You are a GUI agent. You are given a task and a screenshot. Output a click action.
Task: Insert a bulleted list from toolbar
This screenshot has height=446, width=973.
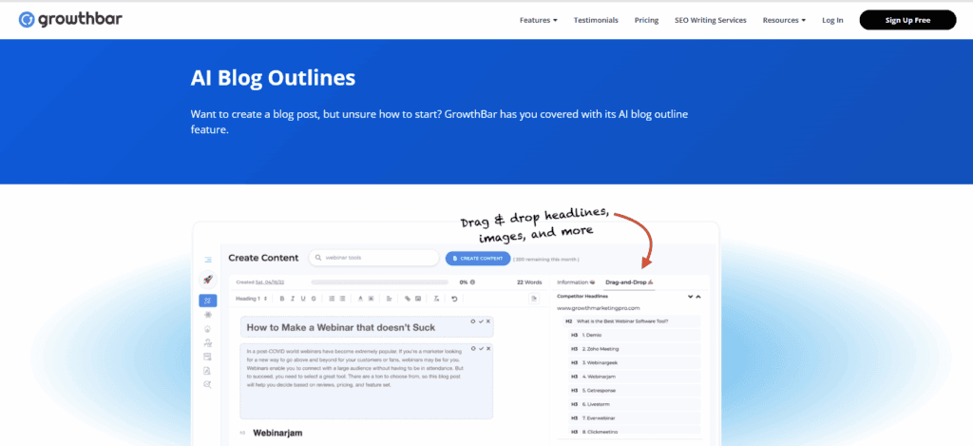click(342, 299)
